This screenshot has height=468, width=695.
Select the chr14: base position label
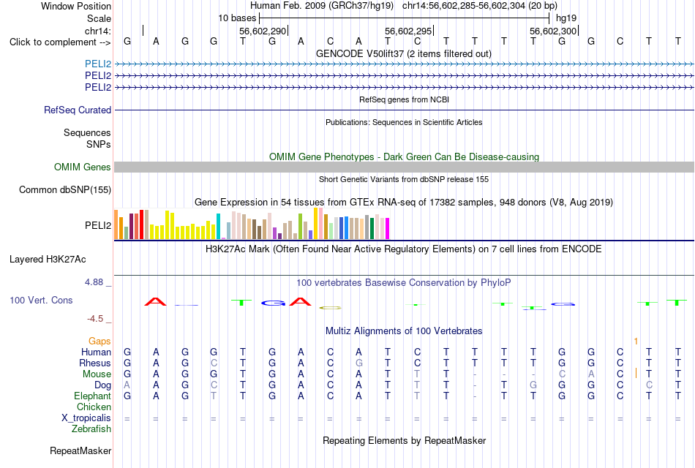(97, 31)
